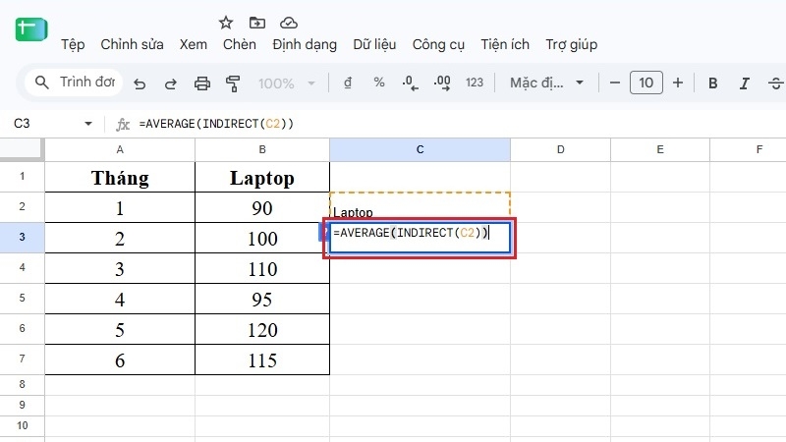Screen dimensions: 786x442
Task: Open the Chèn menu
Action: (239, 44)
